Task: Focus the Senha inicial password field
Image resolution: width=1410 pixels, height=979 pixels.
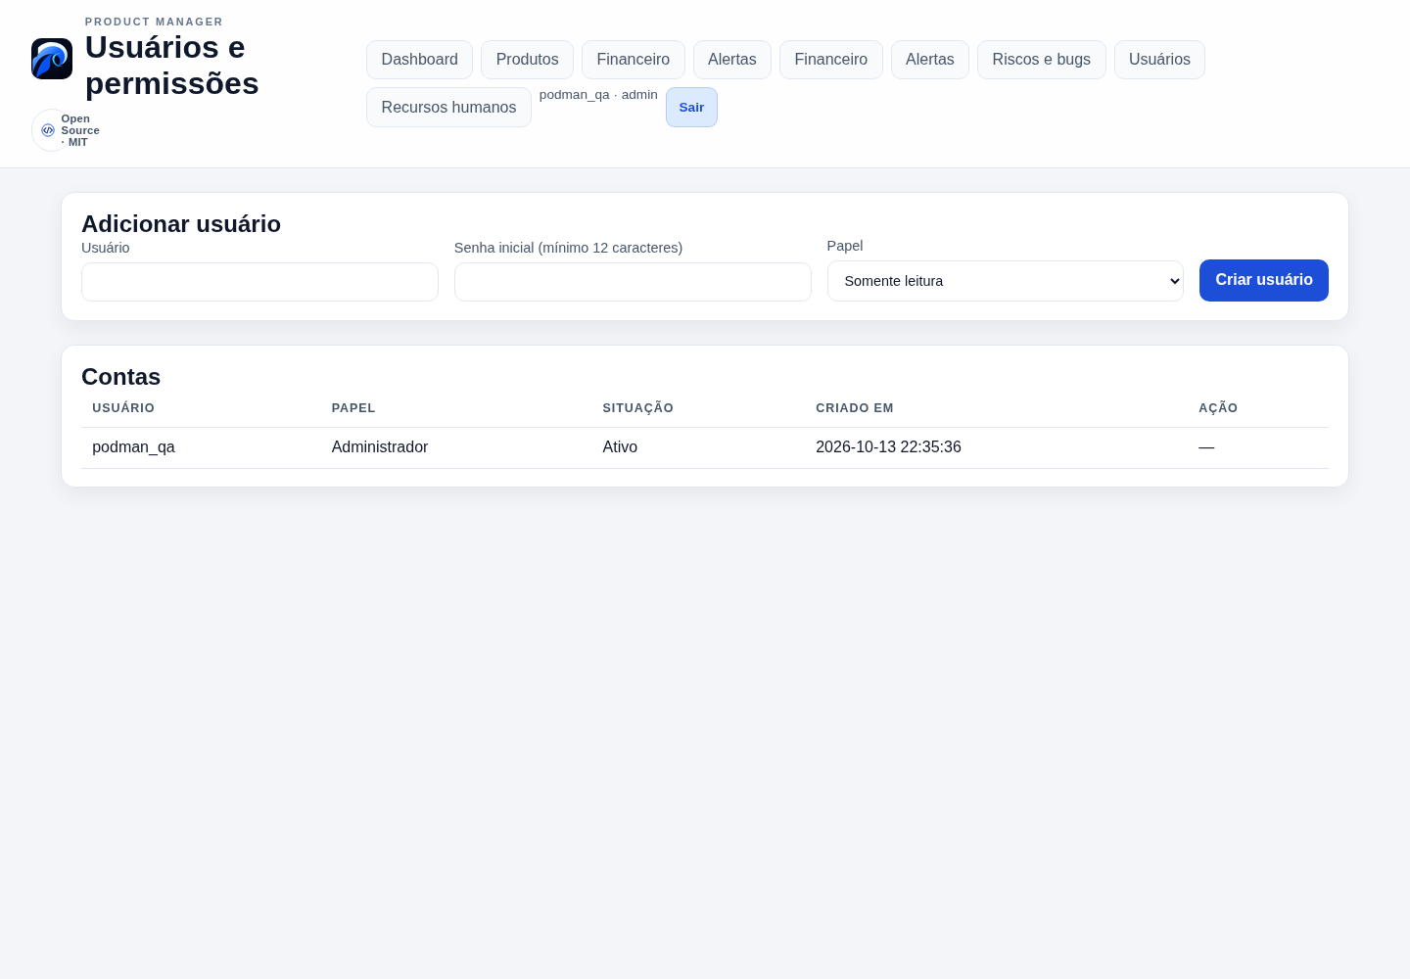Action: [x=633, y=282]
